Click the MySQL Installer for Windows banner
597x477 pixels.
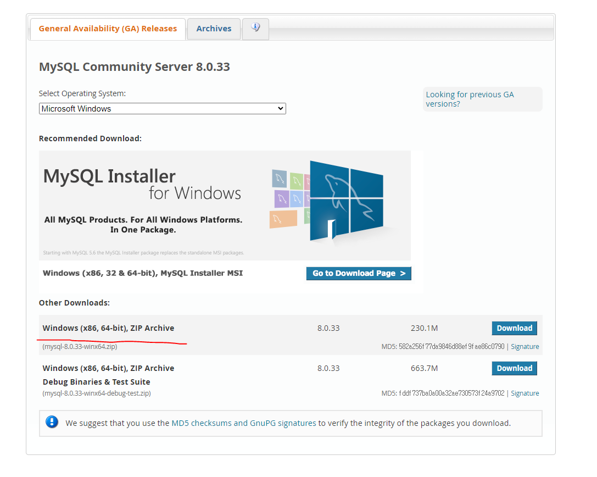pyautogui.click(x=225, y=206)
